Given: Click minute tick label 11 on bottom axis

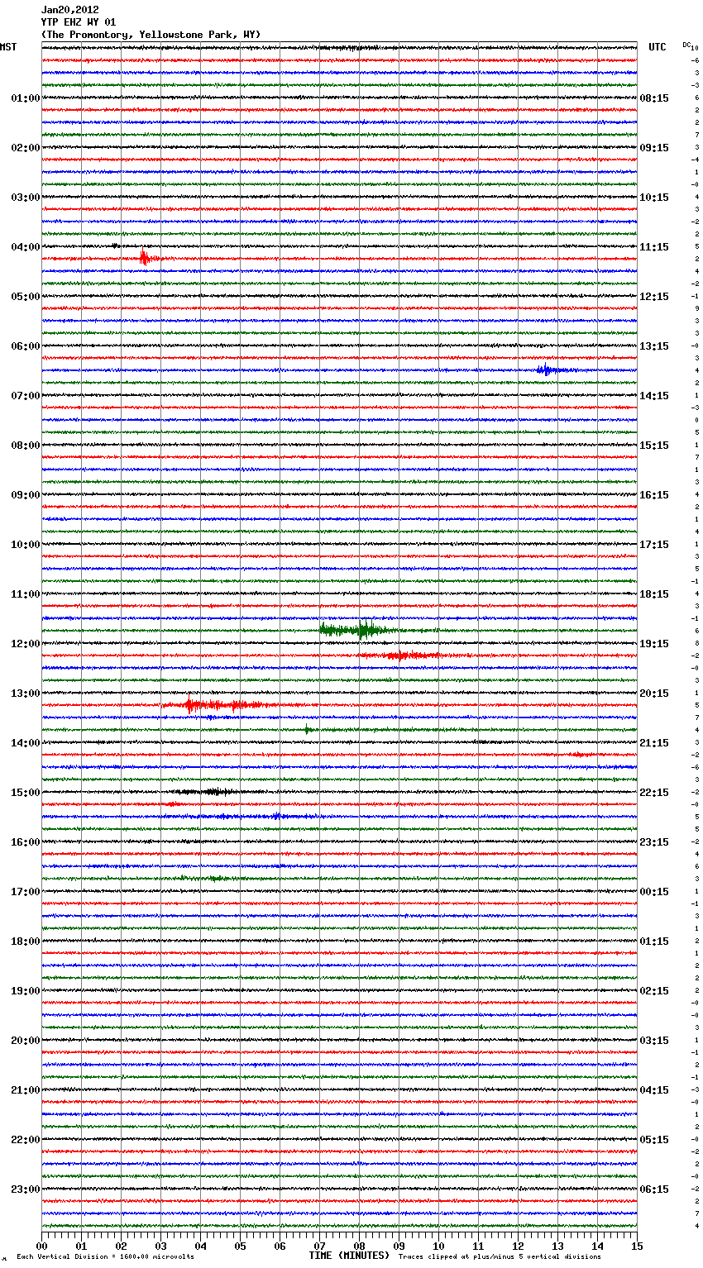Looking at the screenshot, I should coord(478,1246).
